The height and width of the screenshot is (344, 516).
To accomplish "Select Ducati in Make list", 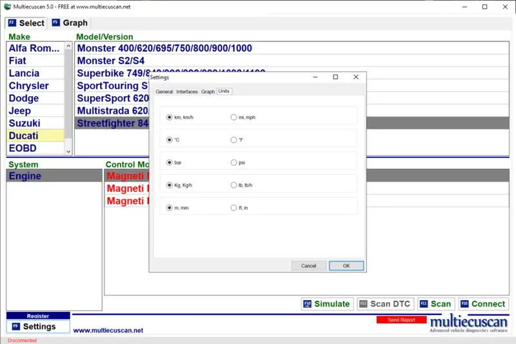I will point(35,136).
